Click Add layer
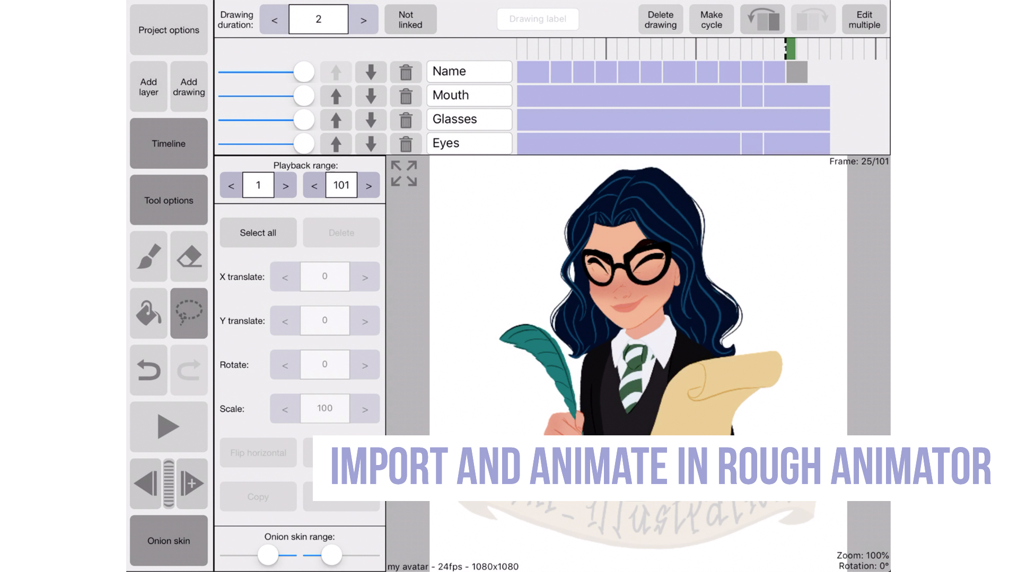This screenshot has width=1018, height=572. pos(148,87)
